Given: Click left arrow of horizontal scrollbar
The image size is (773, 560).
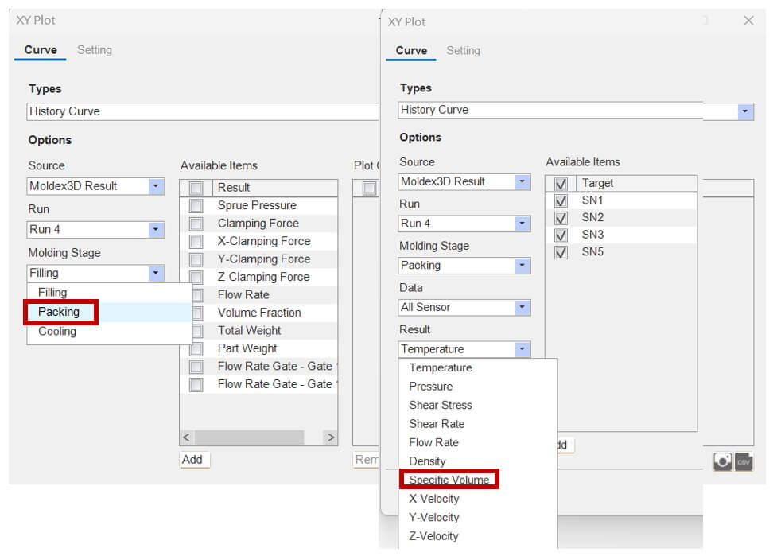Looking at the screenshot, I should 186,437.
